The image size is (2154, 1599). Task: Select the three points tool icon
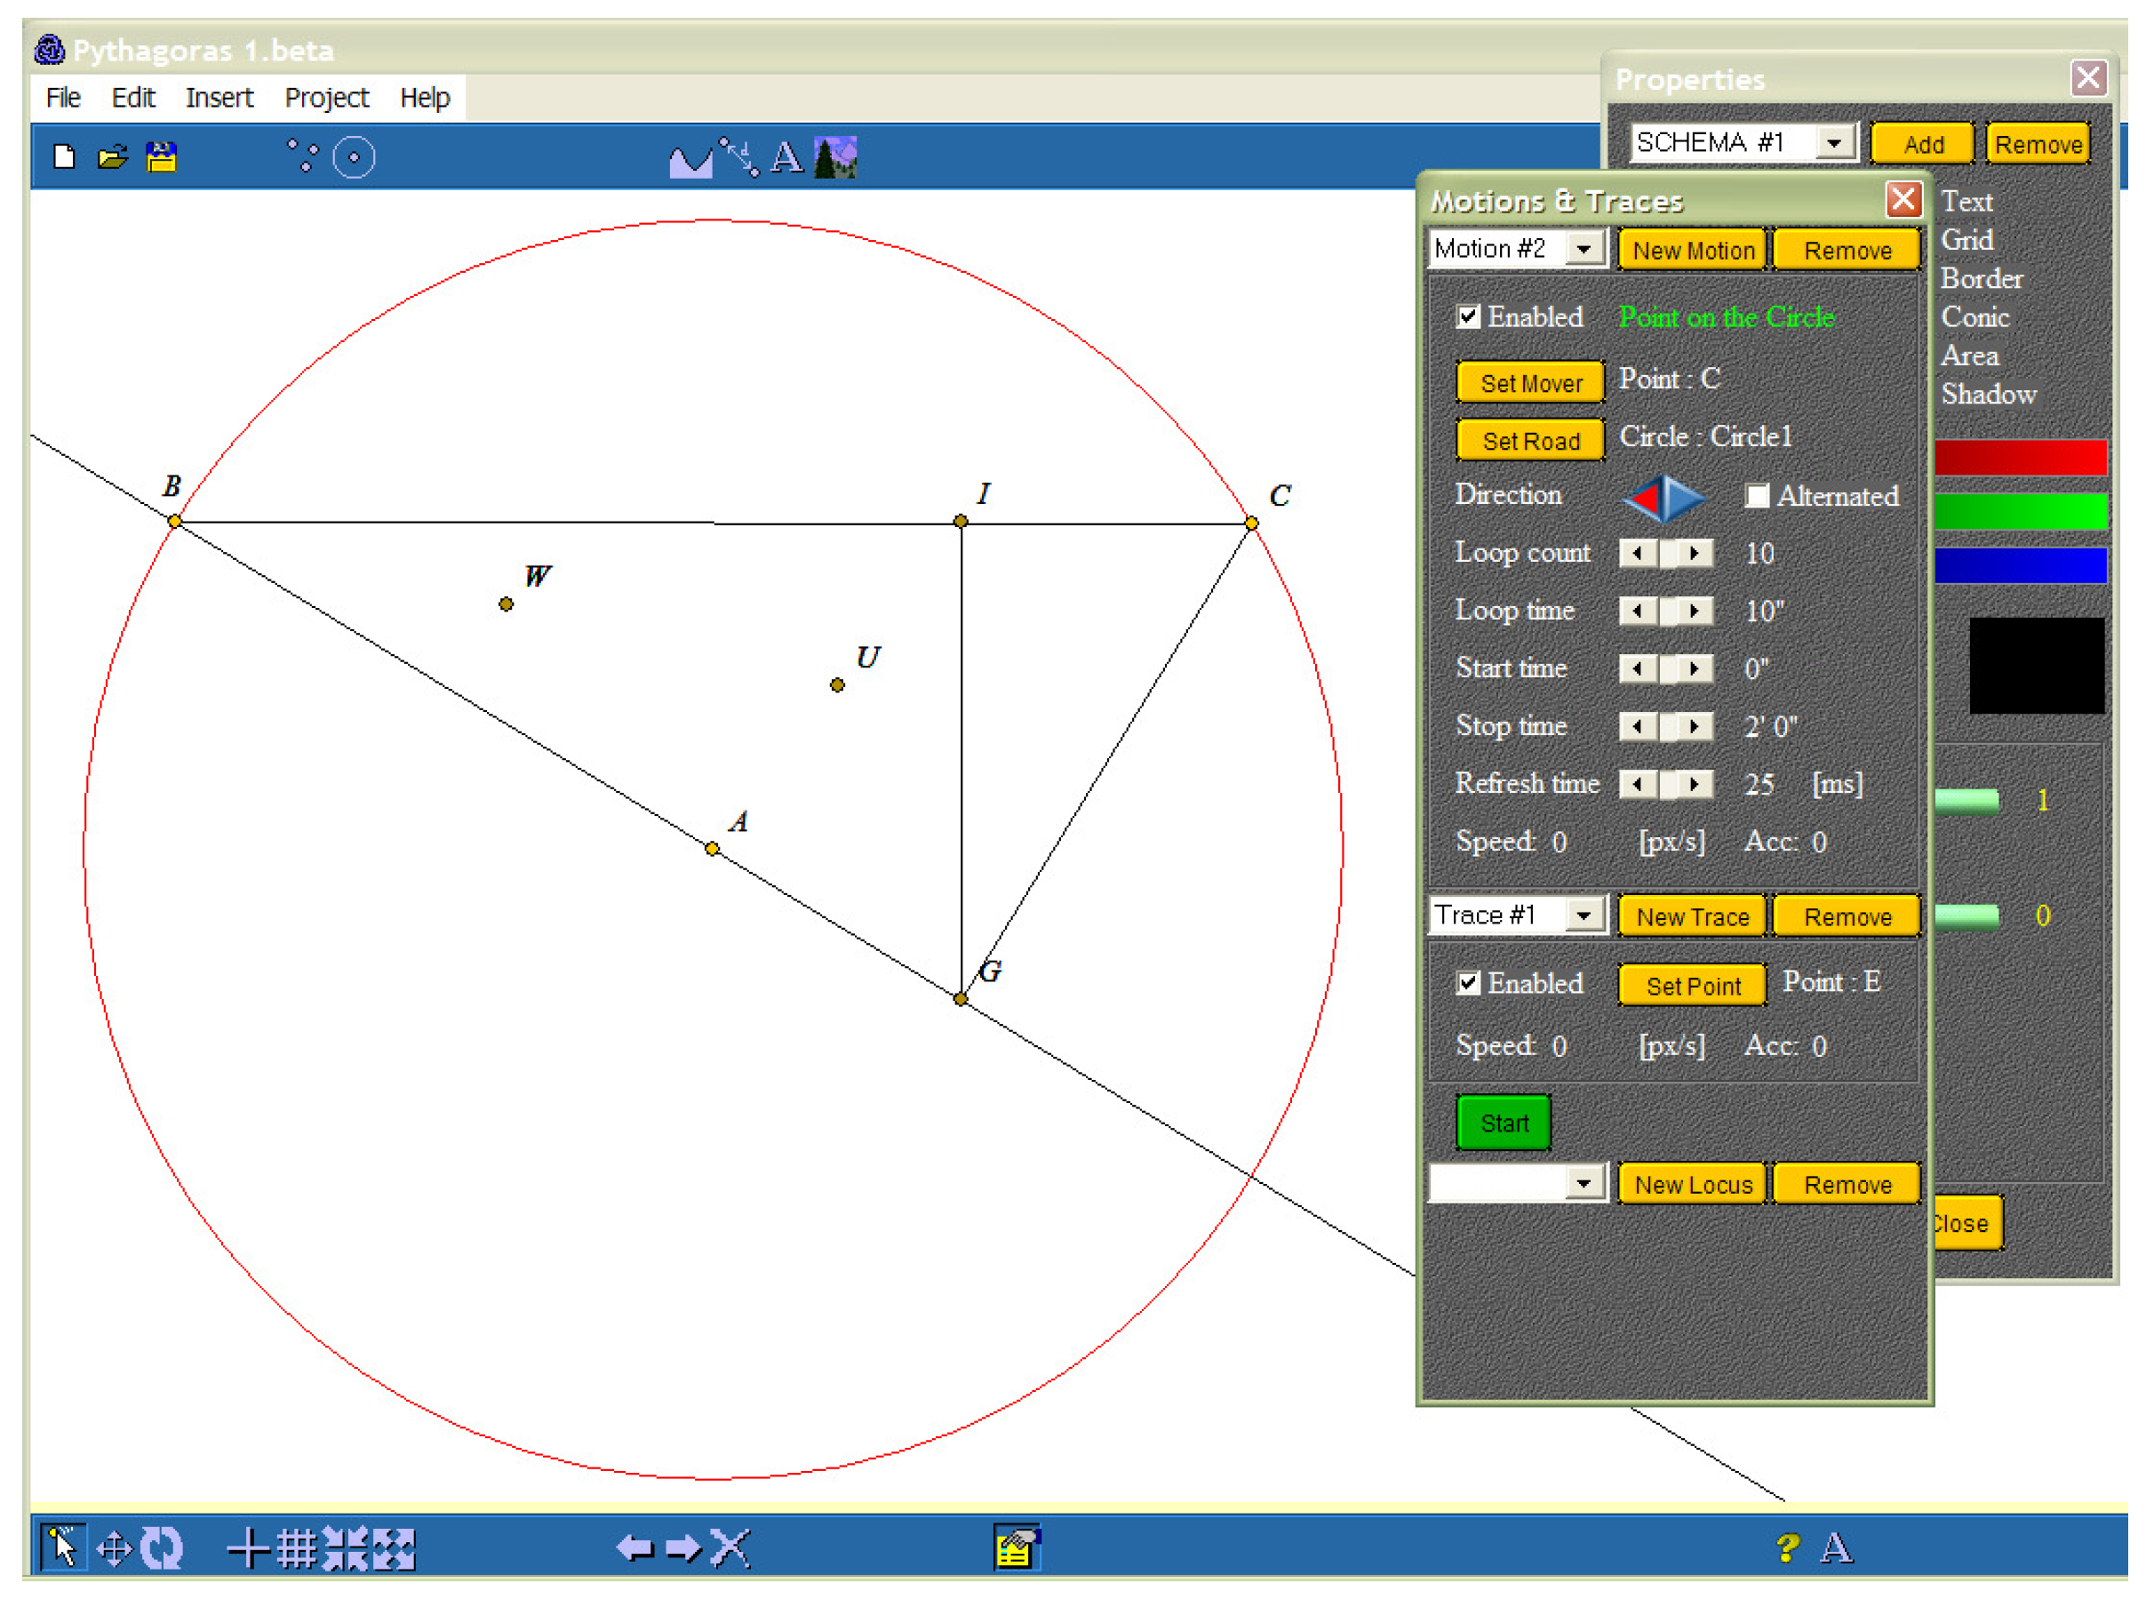point(303,156)
